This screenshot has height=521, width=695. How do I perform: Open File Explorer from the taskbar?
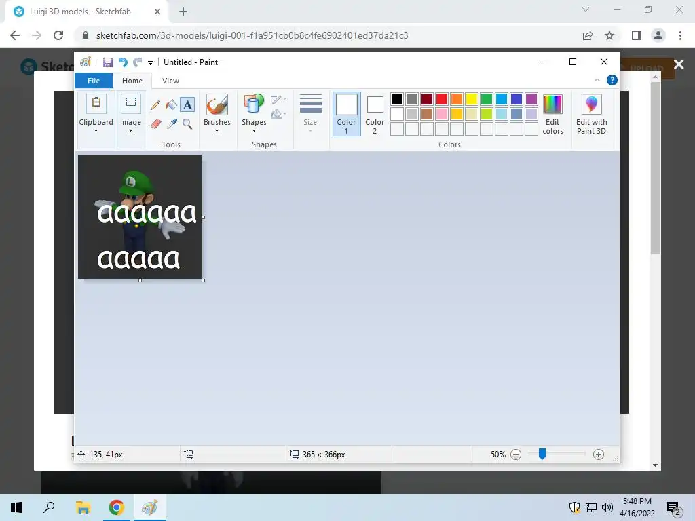(83, 507)
